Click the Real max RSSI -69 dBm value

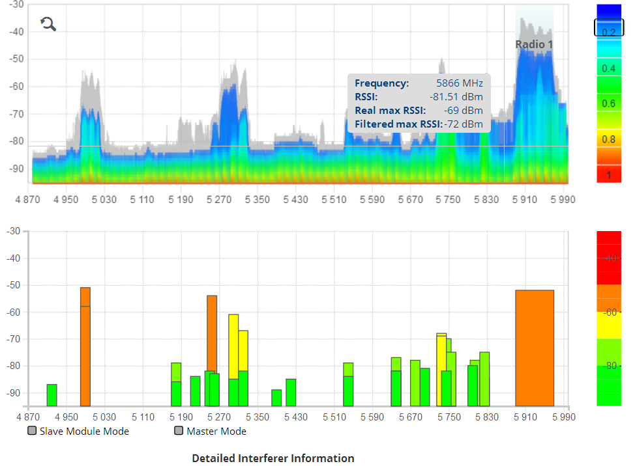464,111
